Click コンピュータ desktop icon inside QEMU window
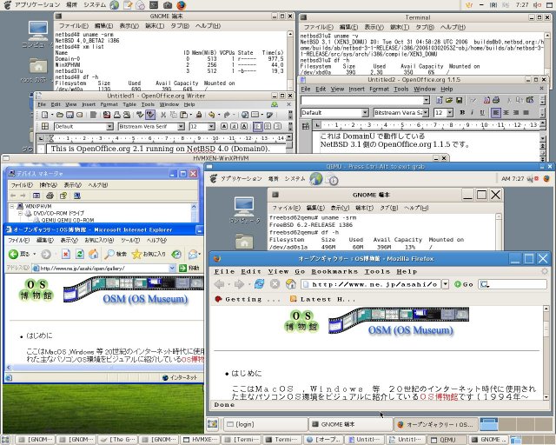This screenshot has height=445, width=556. coord(244,210)
